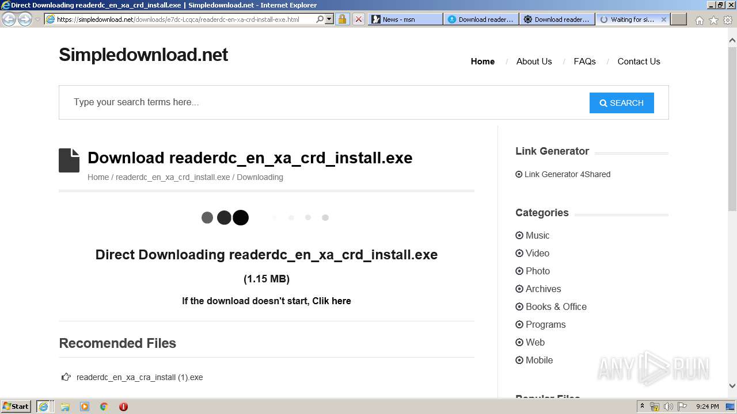The width and height of the screenshot is (737, 414).
Task: Select the Programs category
Action: click(x=545, y=324)
